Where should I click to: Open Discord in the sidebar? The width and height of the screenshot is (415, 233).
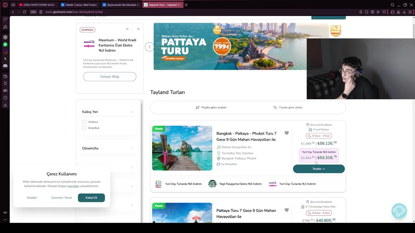coord(5,66)
